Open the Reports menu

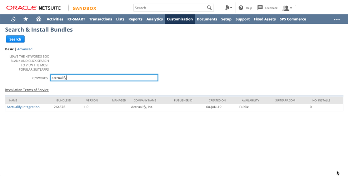(x=135, y=19)
